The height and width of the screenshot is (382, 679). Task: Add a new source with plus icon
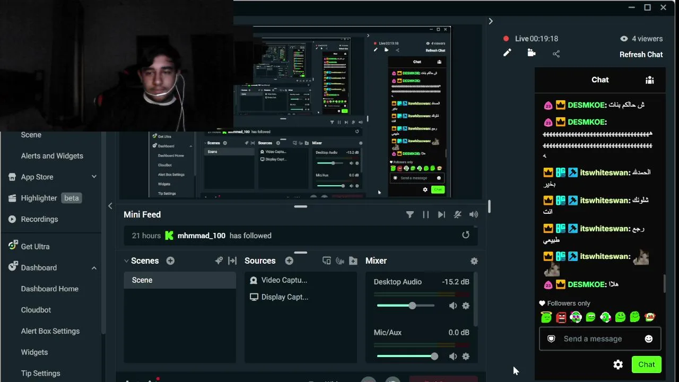coord(289,261)
